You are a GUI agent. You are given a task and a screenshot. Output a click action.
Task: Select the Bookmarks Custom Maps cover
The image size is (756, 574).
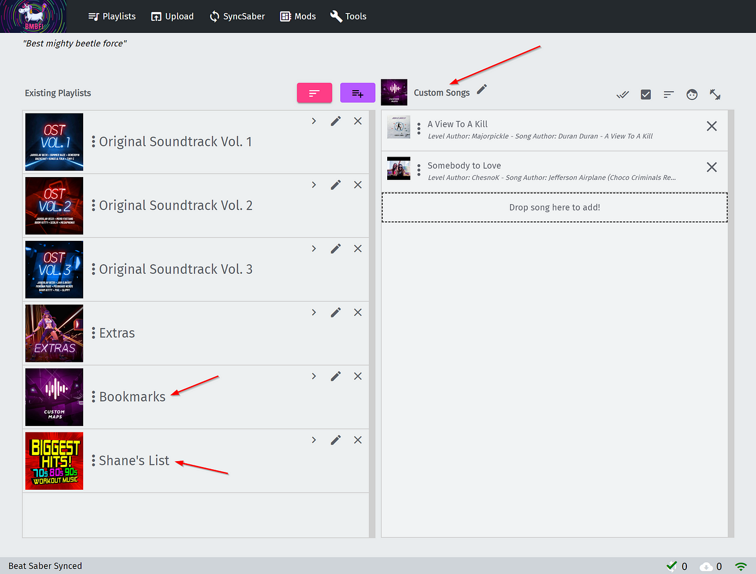tap(54, 397)
